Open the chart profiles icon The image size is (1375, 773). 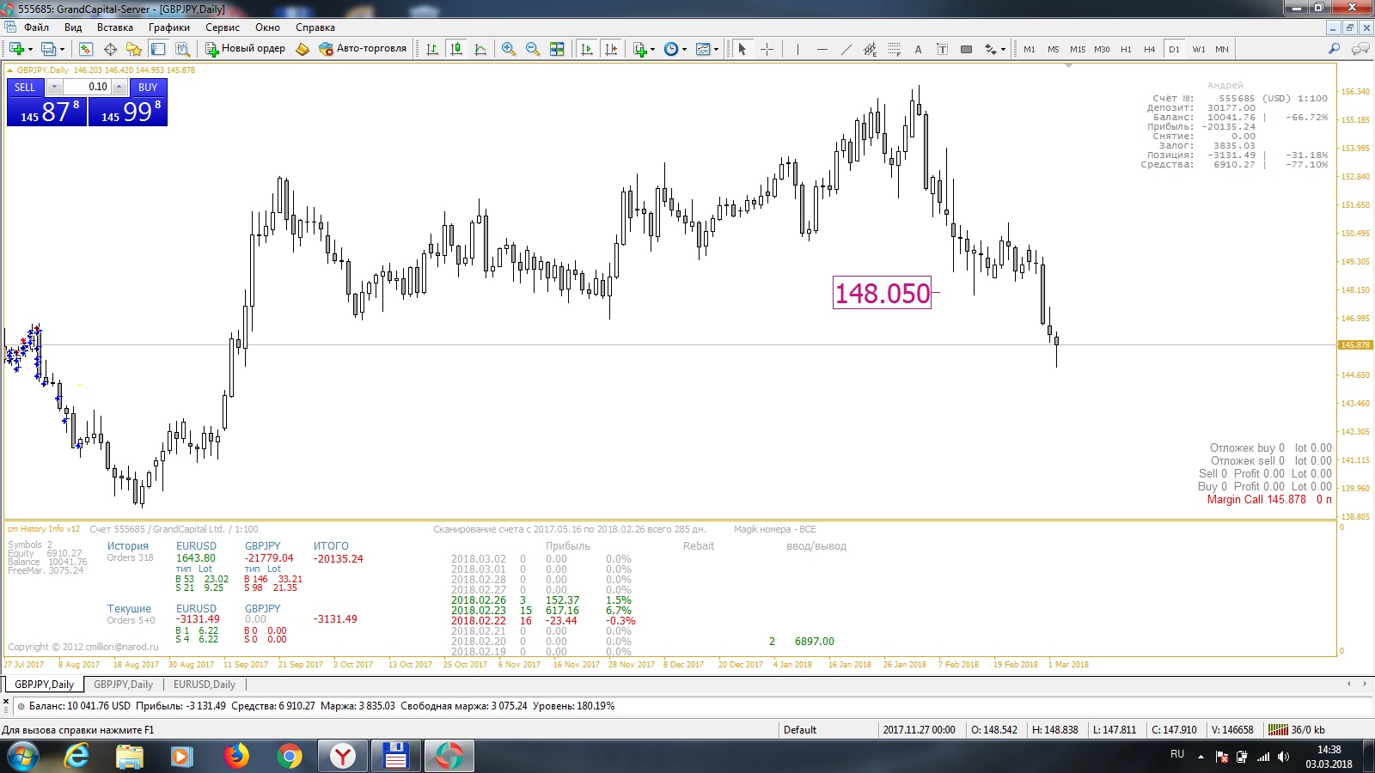(x=48, y=49)
